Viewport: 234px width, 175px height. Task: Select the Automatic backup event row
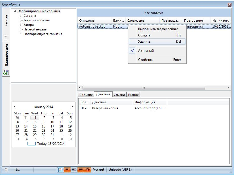tap(154, 26)
